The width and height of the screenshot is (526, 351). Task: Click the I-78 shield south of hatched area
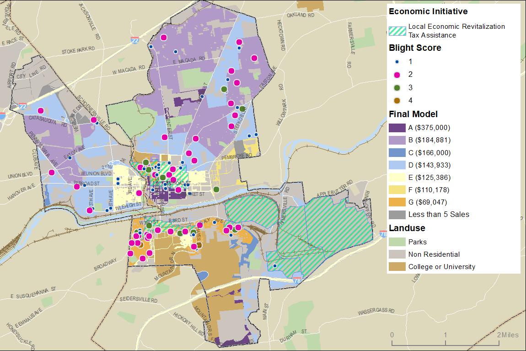pos(297,280)
